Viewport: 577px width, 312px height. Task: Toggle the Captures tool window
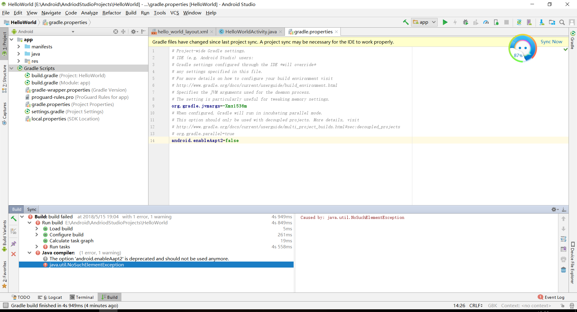[x=4, y=114]
